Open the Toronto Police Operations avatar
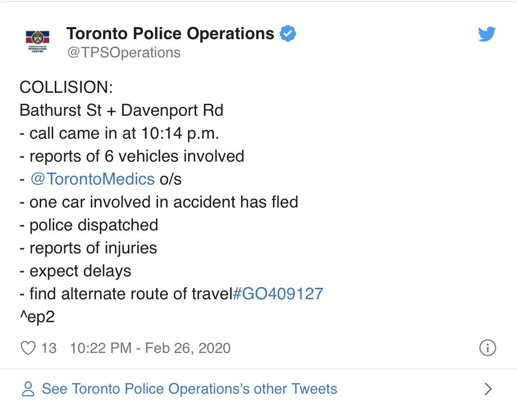 coord(38,42)
